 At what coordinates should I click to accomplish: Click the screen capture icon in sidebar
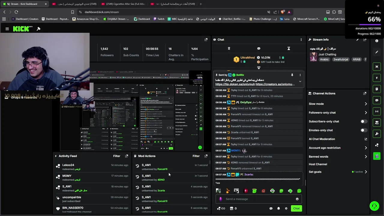coord(377,67)
